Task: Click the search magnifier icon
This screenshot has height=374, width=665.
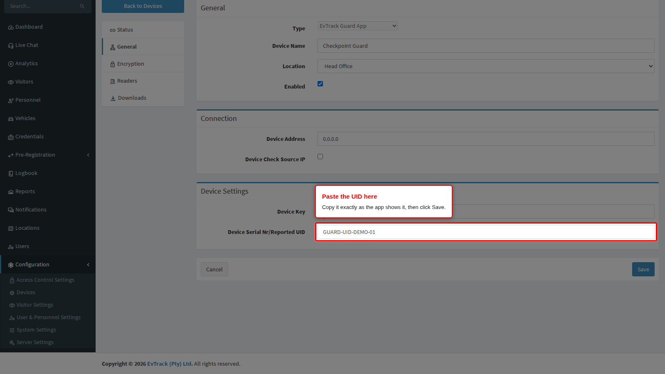Action: pos(82,6)
